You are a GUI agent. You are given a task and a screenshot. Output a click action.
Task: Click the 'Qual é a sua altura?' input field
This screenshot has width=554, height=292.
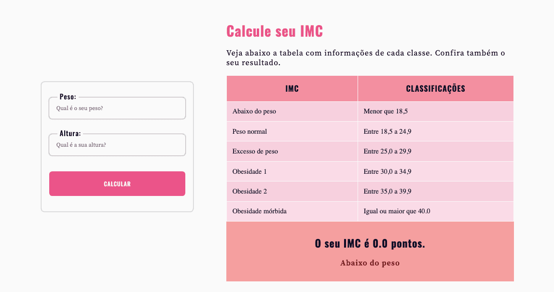pyautogui.click(x=117, y=144)
